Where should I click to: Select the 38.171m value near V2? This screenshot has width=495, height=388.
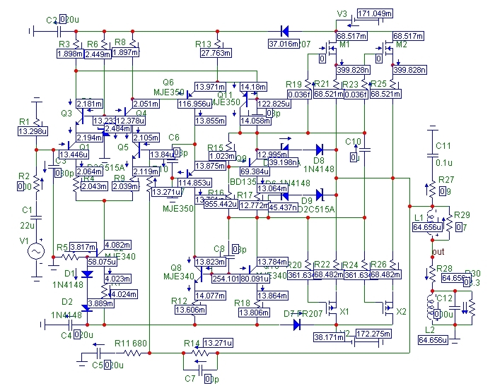click(x=329, y=337)
